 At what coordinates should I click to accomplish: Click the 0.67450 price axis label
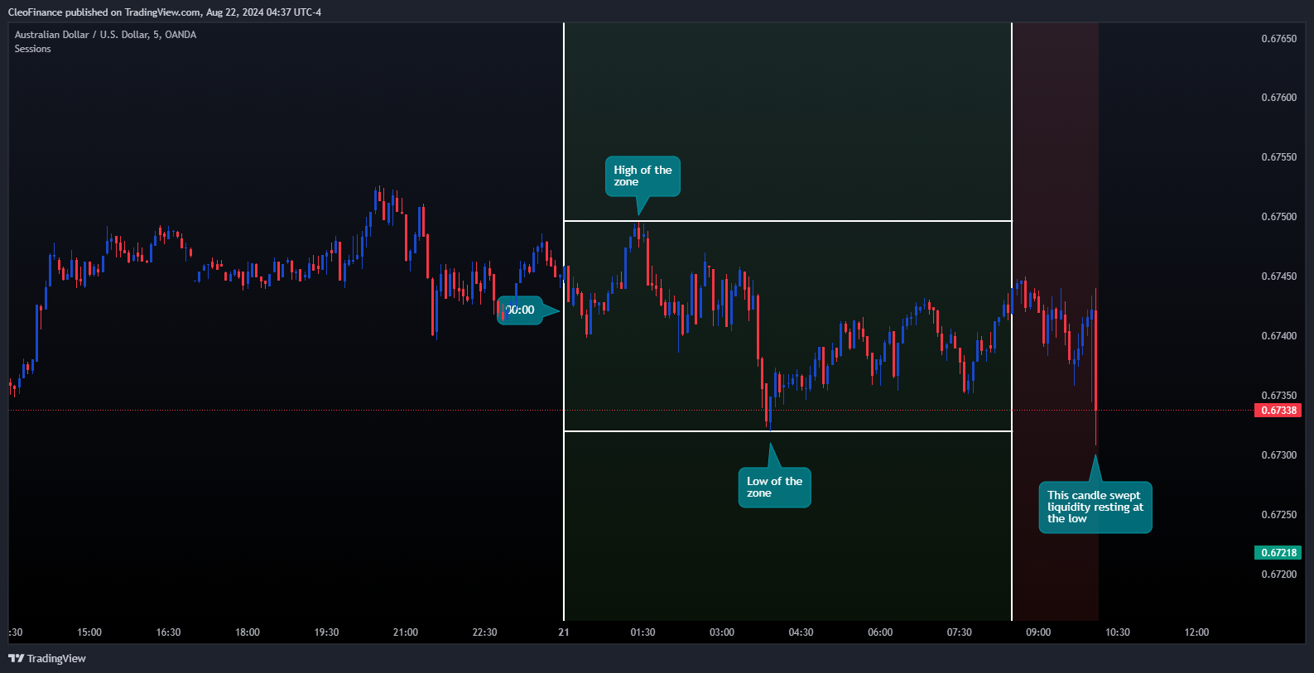click(1278, 276)
